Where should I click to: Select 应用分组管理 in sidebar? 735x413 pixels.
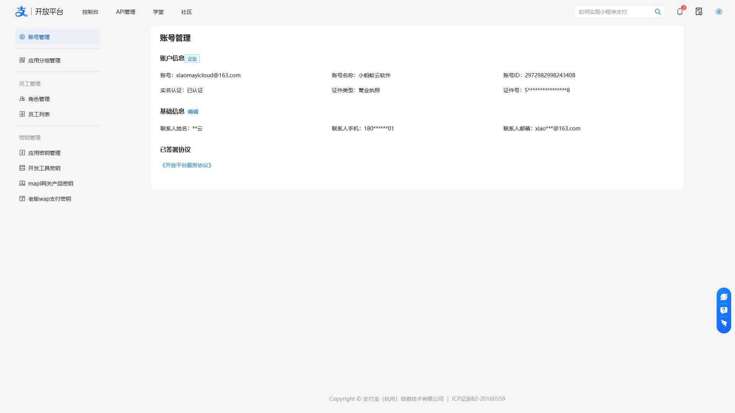44,60
